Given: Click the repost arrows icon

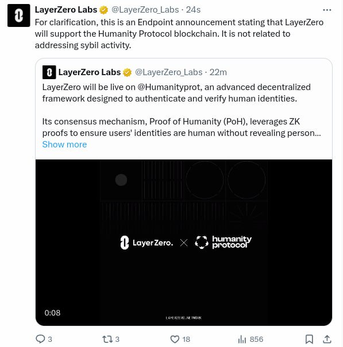Looking at the screenshot, I should coord(107,339).
